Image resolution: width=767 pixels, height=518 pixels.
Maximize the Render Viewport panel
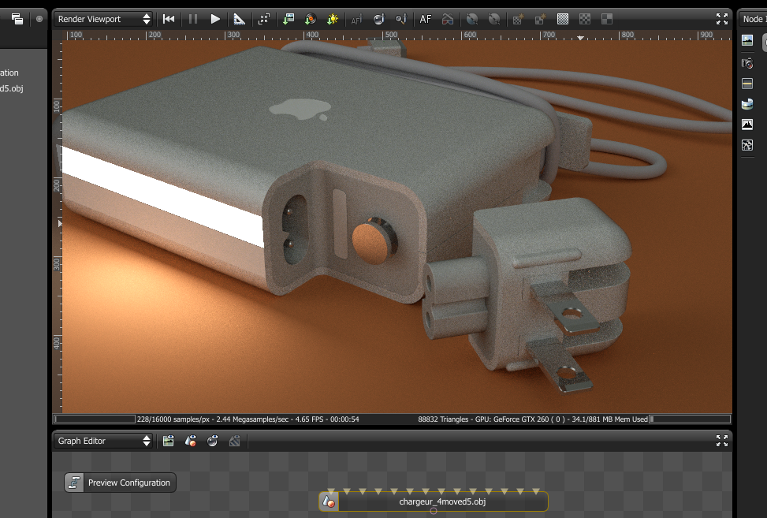[722, 19]
